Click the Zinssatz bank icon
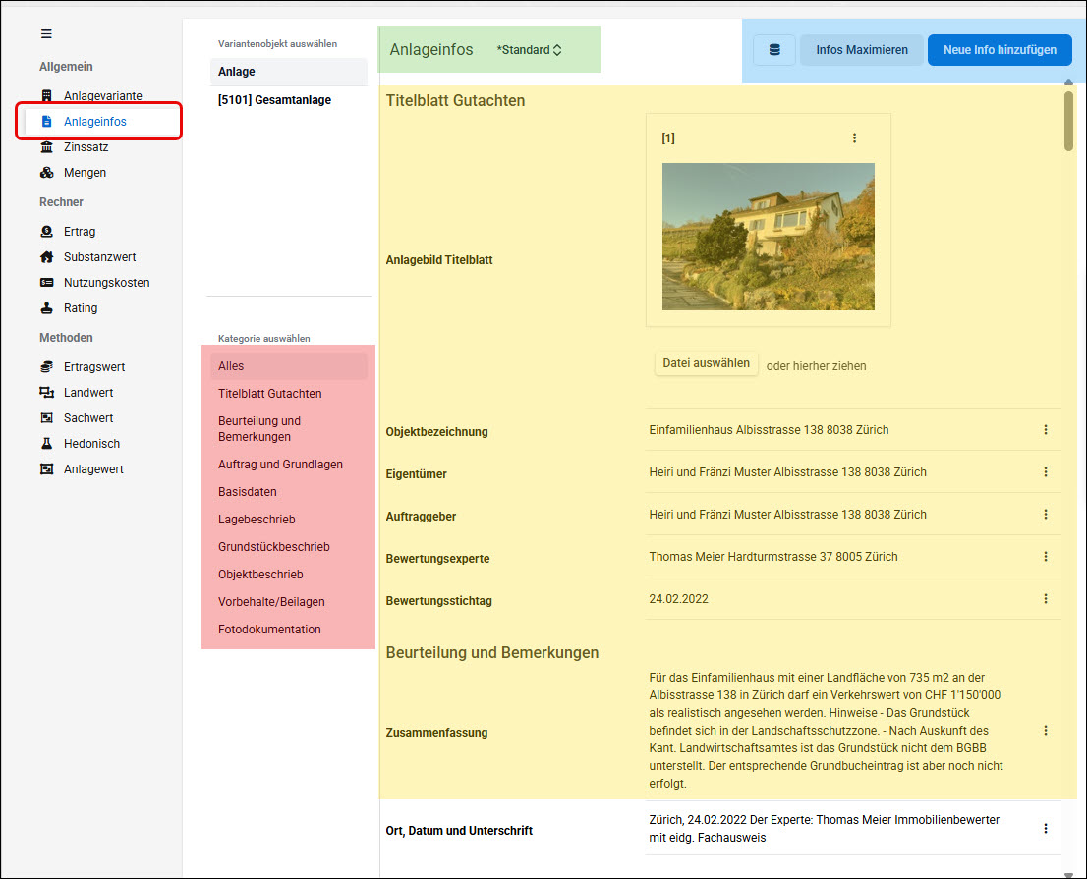 [46, 147]
